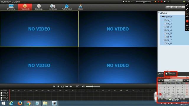Go to previous month in calendar
This screenshot has width=189, height=106.
point(162,80)
